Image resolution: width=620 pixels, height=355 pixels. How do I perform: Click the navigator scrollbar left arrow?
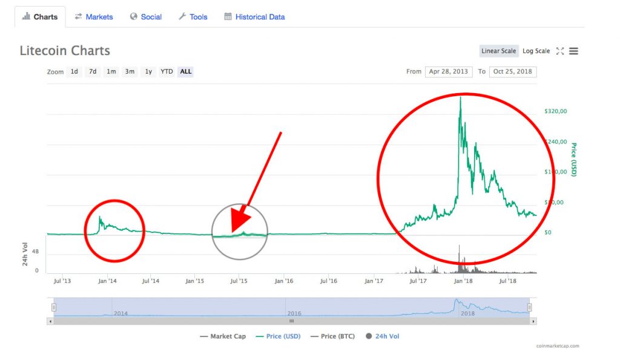(x=50, y=321)
